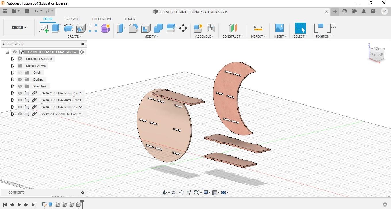Click the Offset Plane construct icon
The height and width of the screenshot is (209, 391).
(x=233, y=28)
